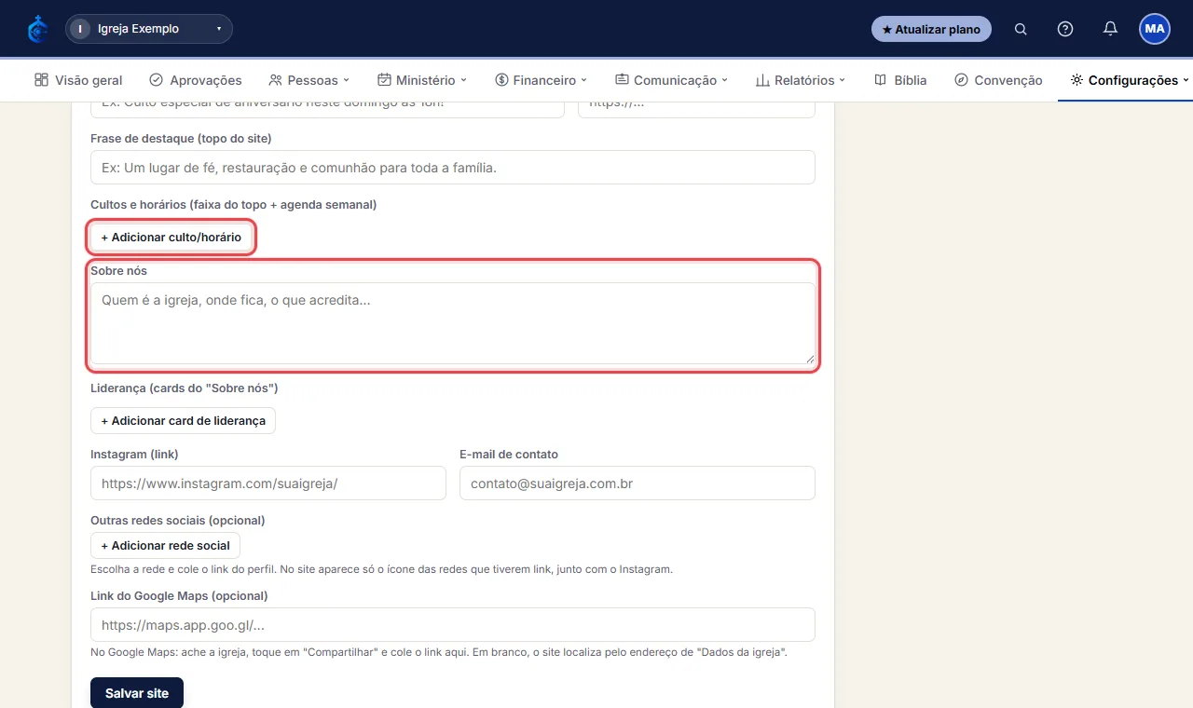This screenshot has width=1193, height=708.
Task: Click the Financeiro dollar icon
Action: pos(501,80)
